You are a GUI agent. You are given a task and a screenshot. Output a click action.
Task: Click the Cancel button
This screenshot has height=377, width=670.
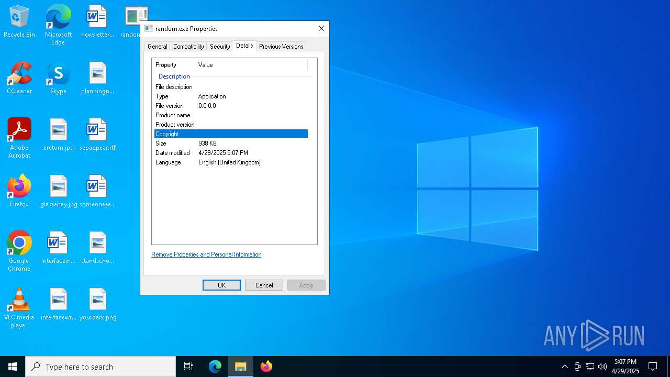264,285
